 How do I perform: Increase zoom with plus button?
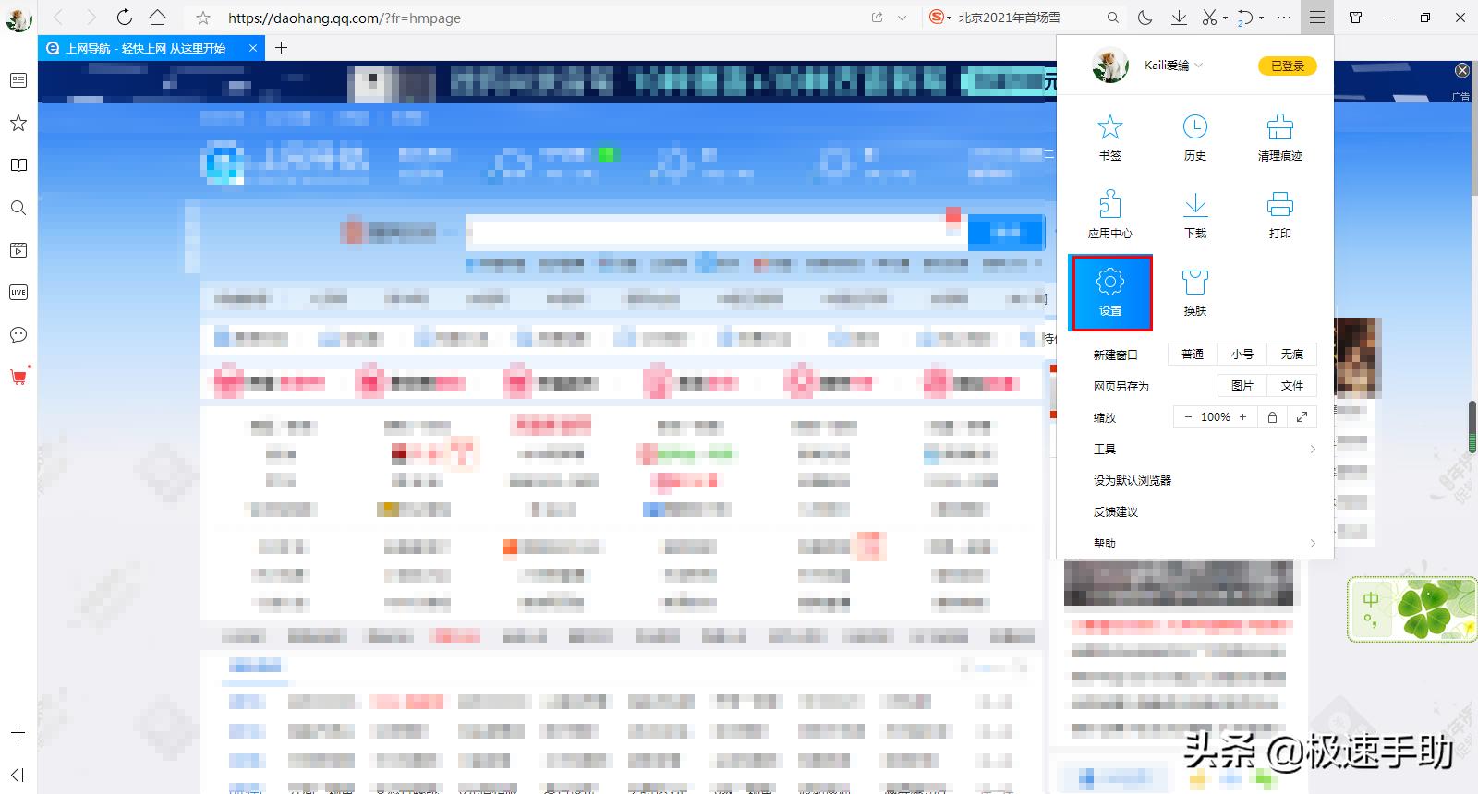coord(1242,417)
